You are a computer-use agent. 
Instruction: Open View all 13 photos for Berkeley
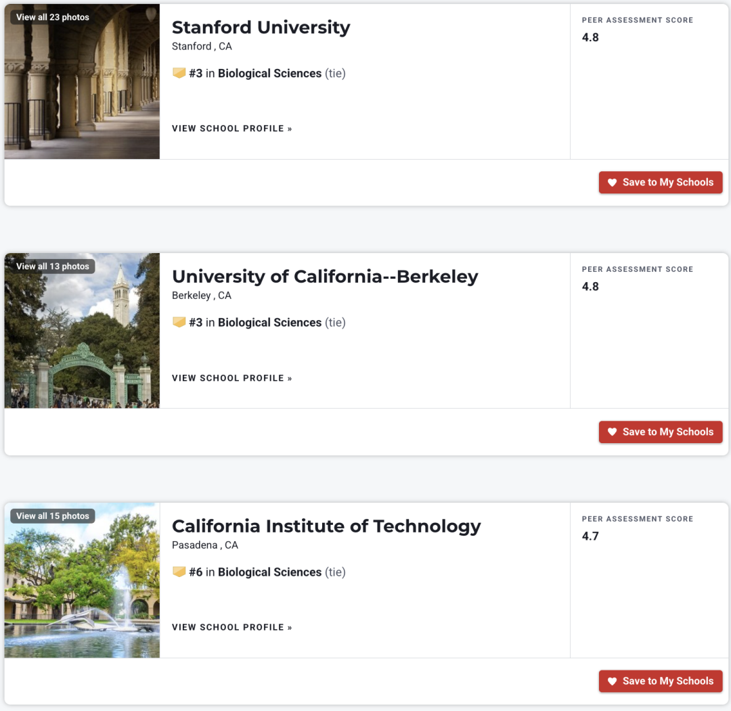point(53,267)
